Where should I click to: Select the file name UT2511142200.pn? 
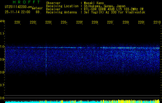pyautogui.click(x=19, y=7)
